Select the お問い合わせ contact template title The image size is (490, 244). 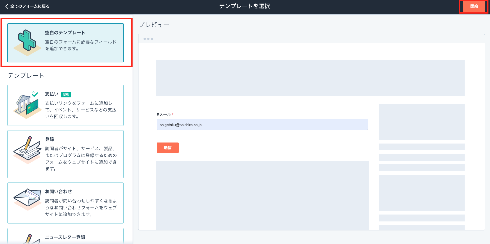[58, 191]
